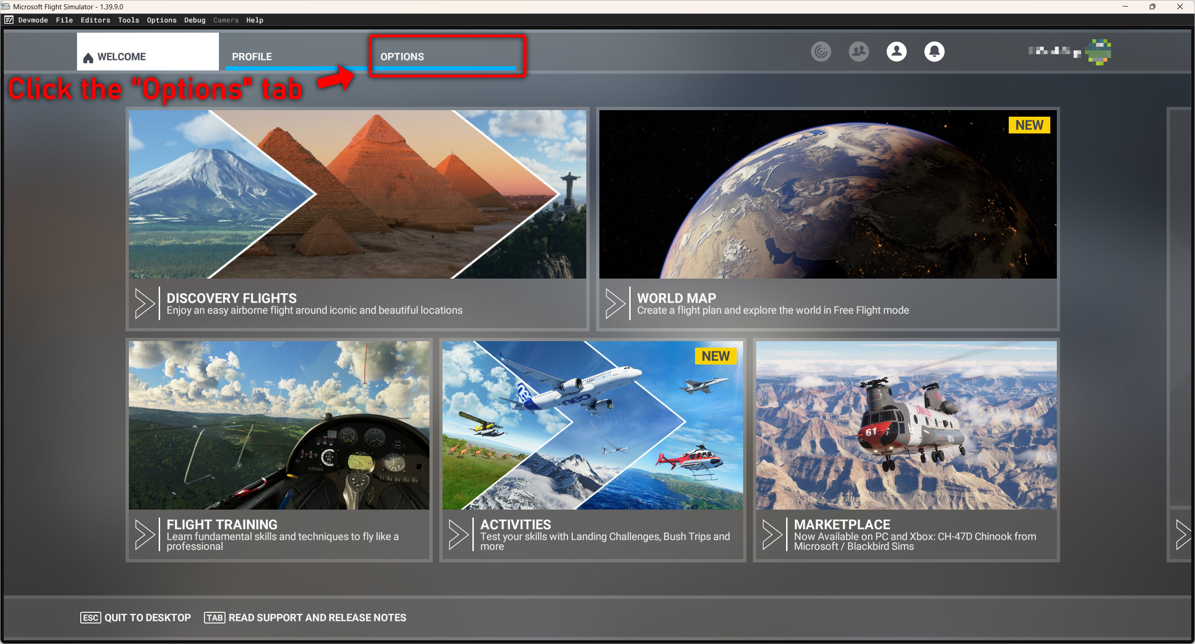The height and width of the screenshot is (644, 1195).
Task: Click the MARKETPLACE title
Action: pos(842,525)
